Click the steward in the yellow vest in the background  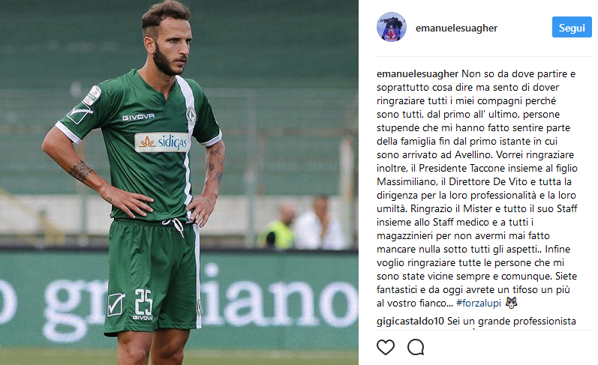276,227
